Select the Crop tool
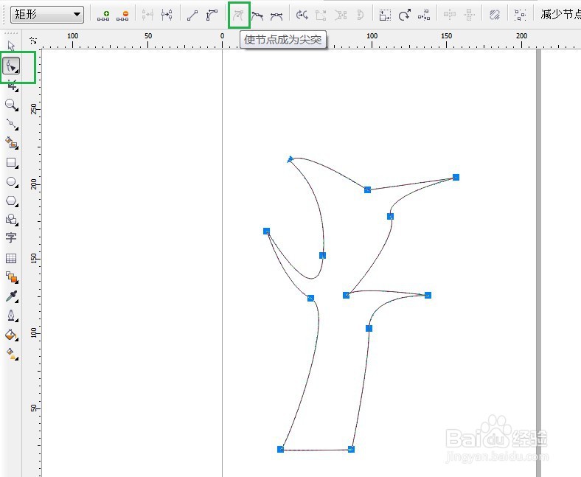581x477 pixels. click(12, 86)
